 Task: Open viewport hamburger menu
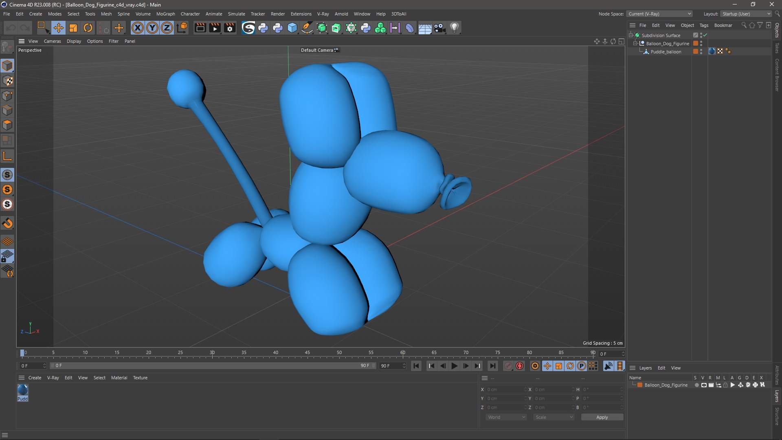(x=22, y=41)
